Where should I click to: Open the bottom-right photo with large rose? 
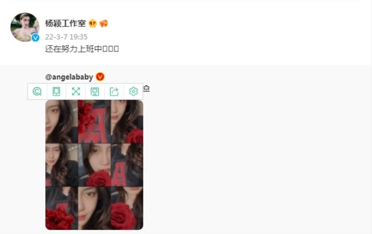click(x=127, y=208)
